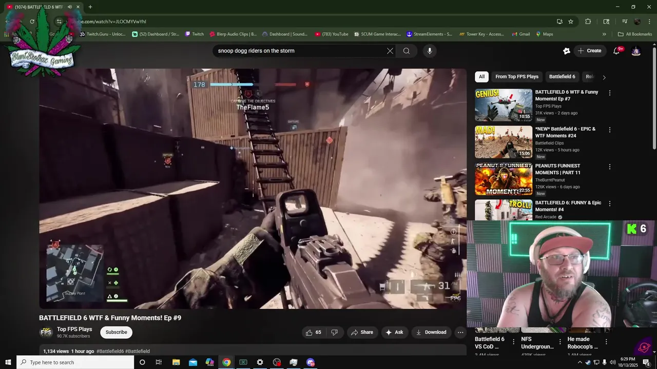Click the Create button
The width and height of the screenshot is (657, 369).
[x=589, y=51]
